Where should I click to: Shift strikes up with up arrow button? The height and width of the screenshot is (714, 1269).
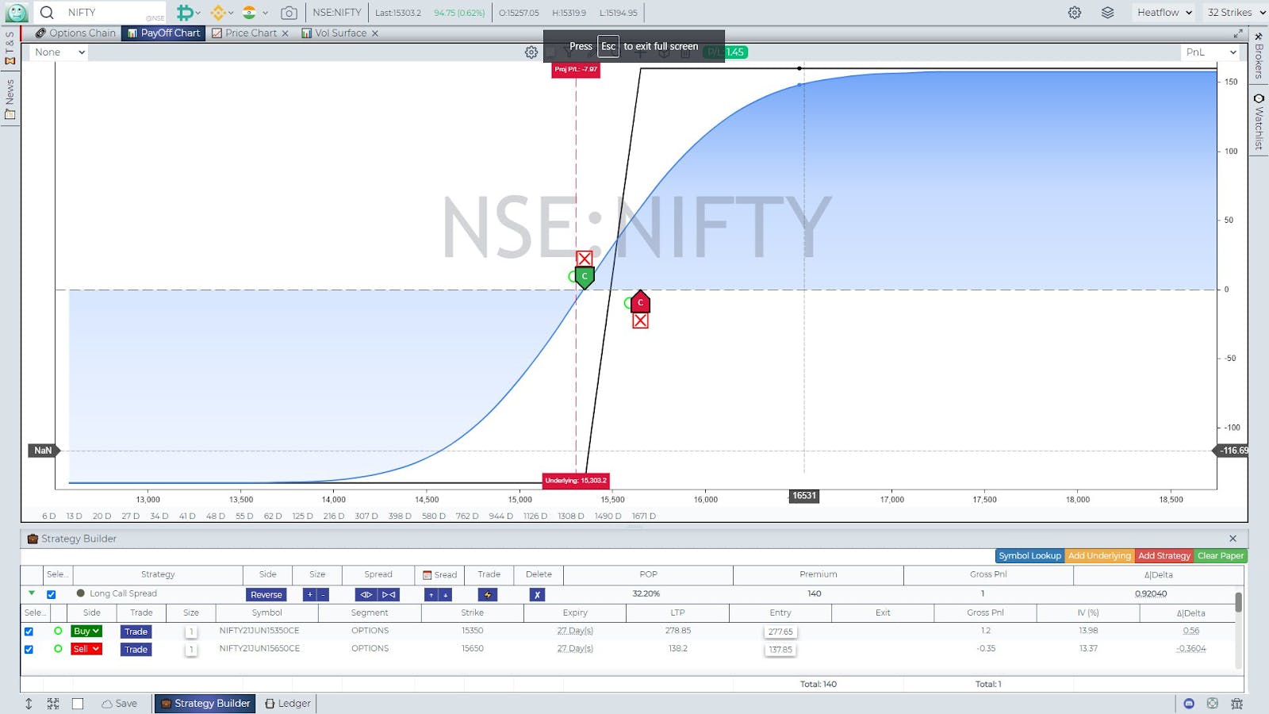click(x=431, y=594)
